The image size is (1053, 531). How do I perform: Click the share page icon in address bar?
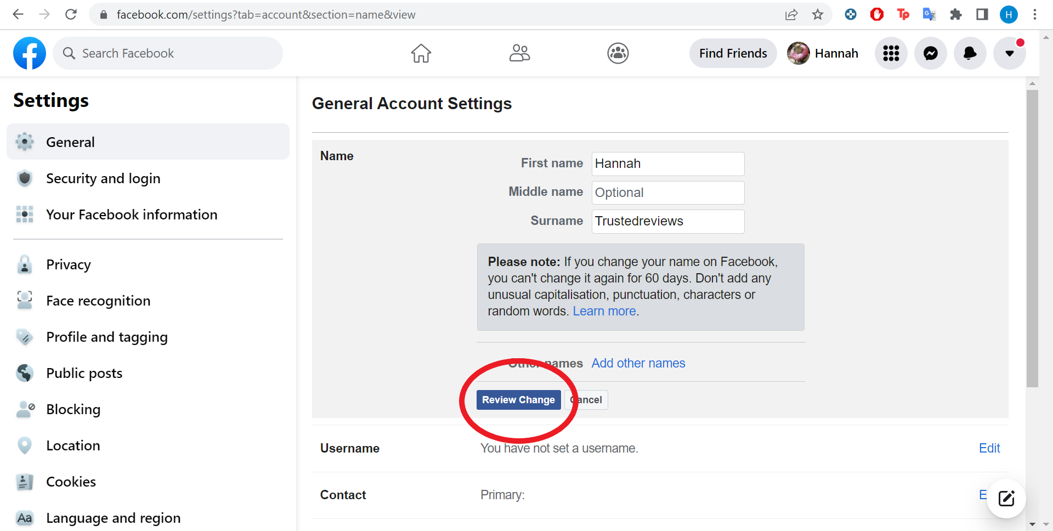791,15
